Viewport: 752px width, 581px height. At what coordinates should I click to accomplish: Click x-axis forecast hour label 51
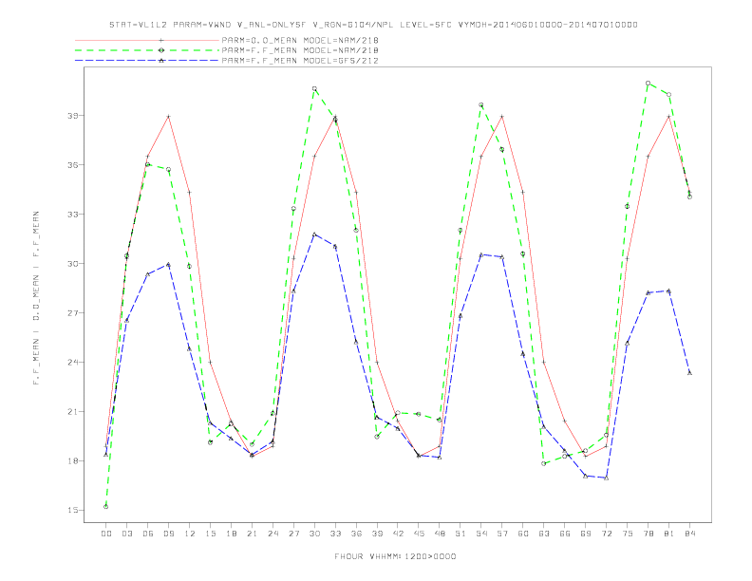click(x=461, y=534)
